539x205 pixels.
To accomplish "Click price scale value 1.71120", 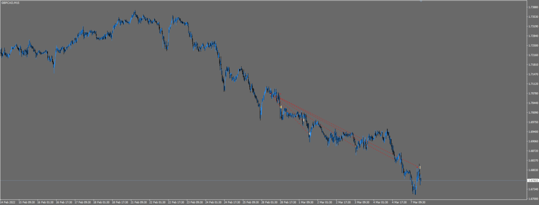I will [x=534, y=83].
